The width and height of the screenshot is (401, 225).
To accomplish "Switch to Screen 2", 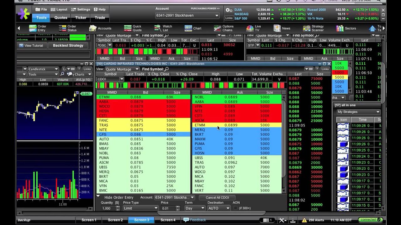I will coord(115,220).
